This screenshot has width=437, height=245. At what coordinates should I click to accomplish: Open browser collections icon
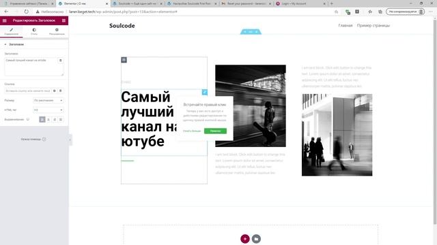point(380,12)
